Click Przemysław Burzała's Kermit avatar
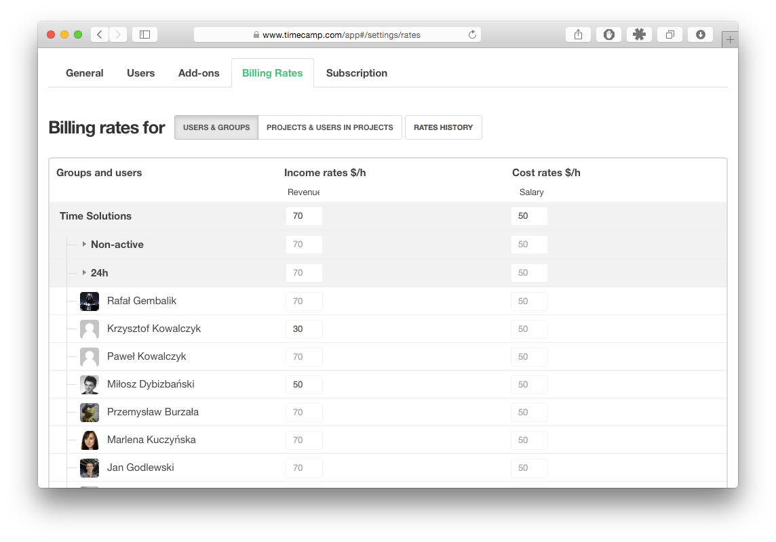 tap(90, 412)
